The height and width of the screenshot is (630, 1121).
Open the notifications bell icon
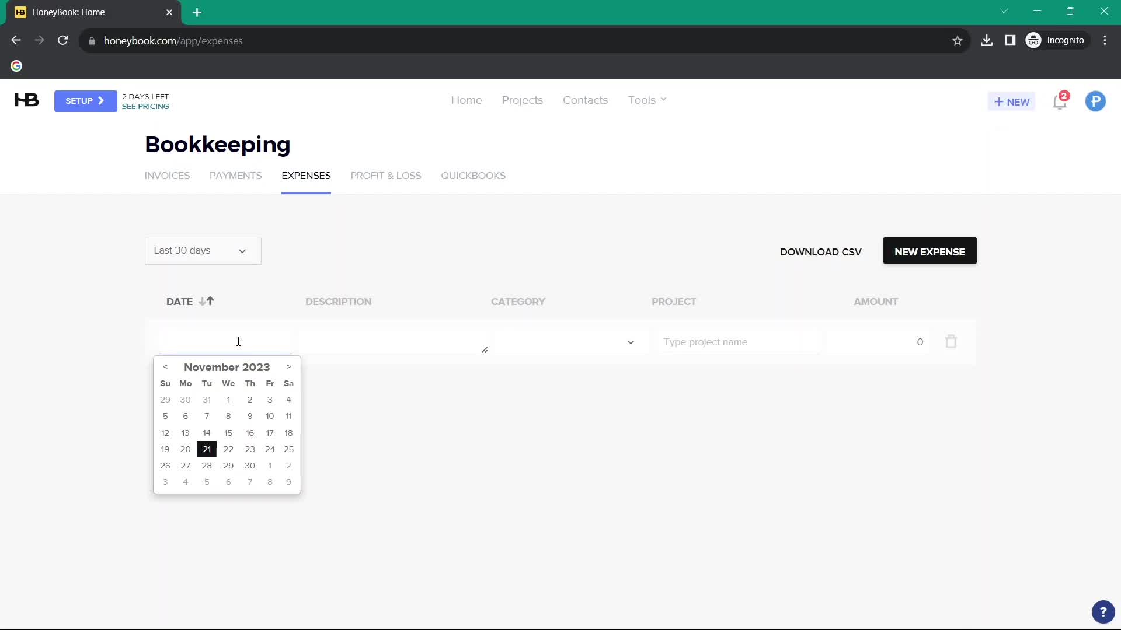[1060, 101]
